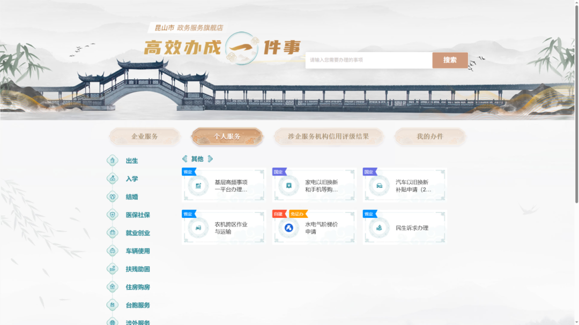
Task: Click the 车辆使用 car icon
Action: 113,251
